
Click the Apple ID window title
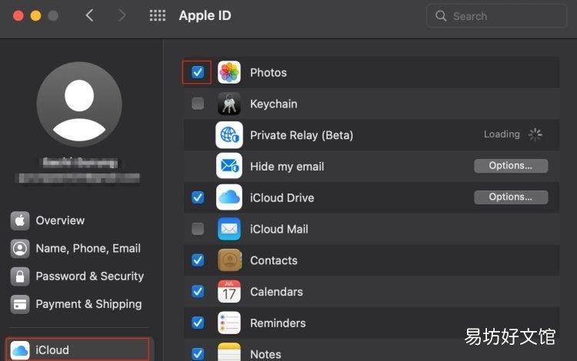click(x=205, y=15)
